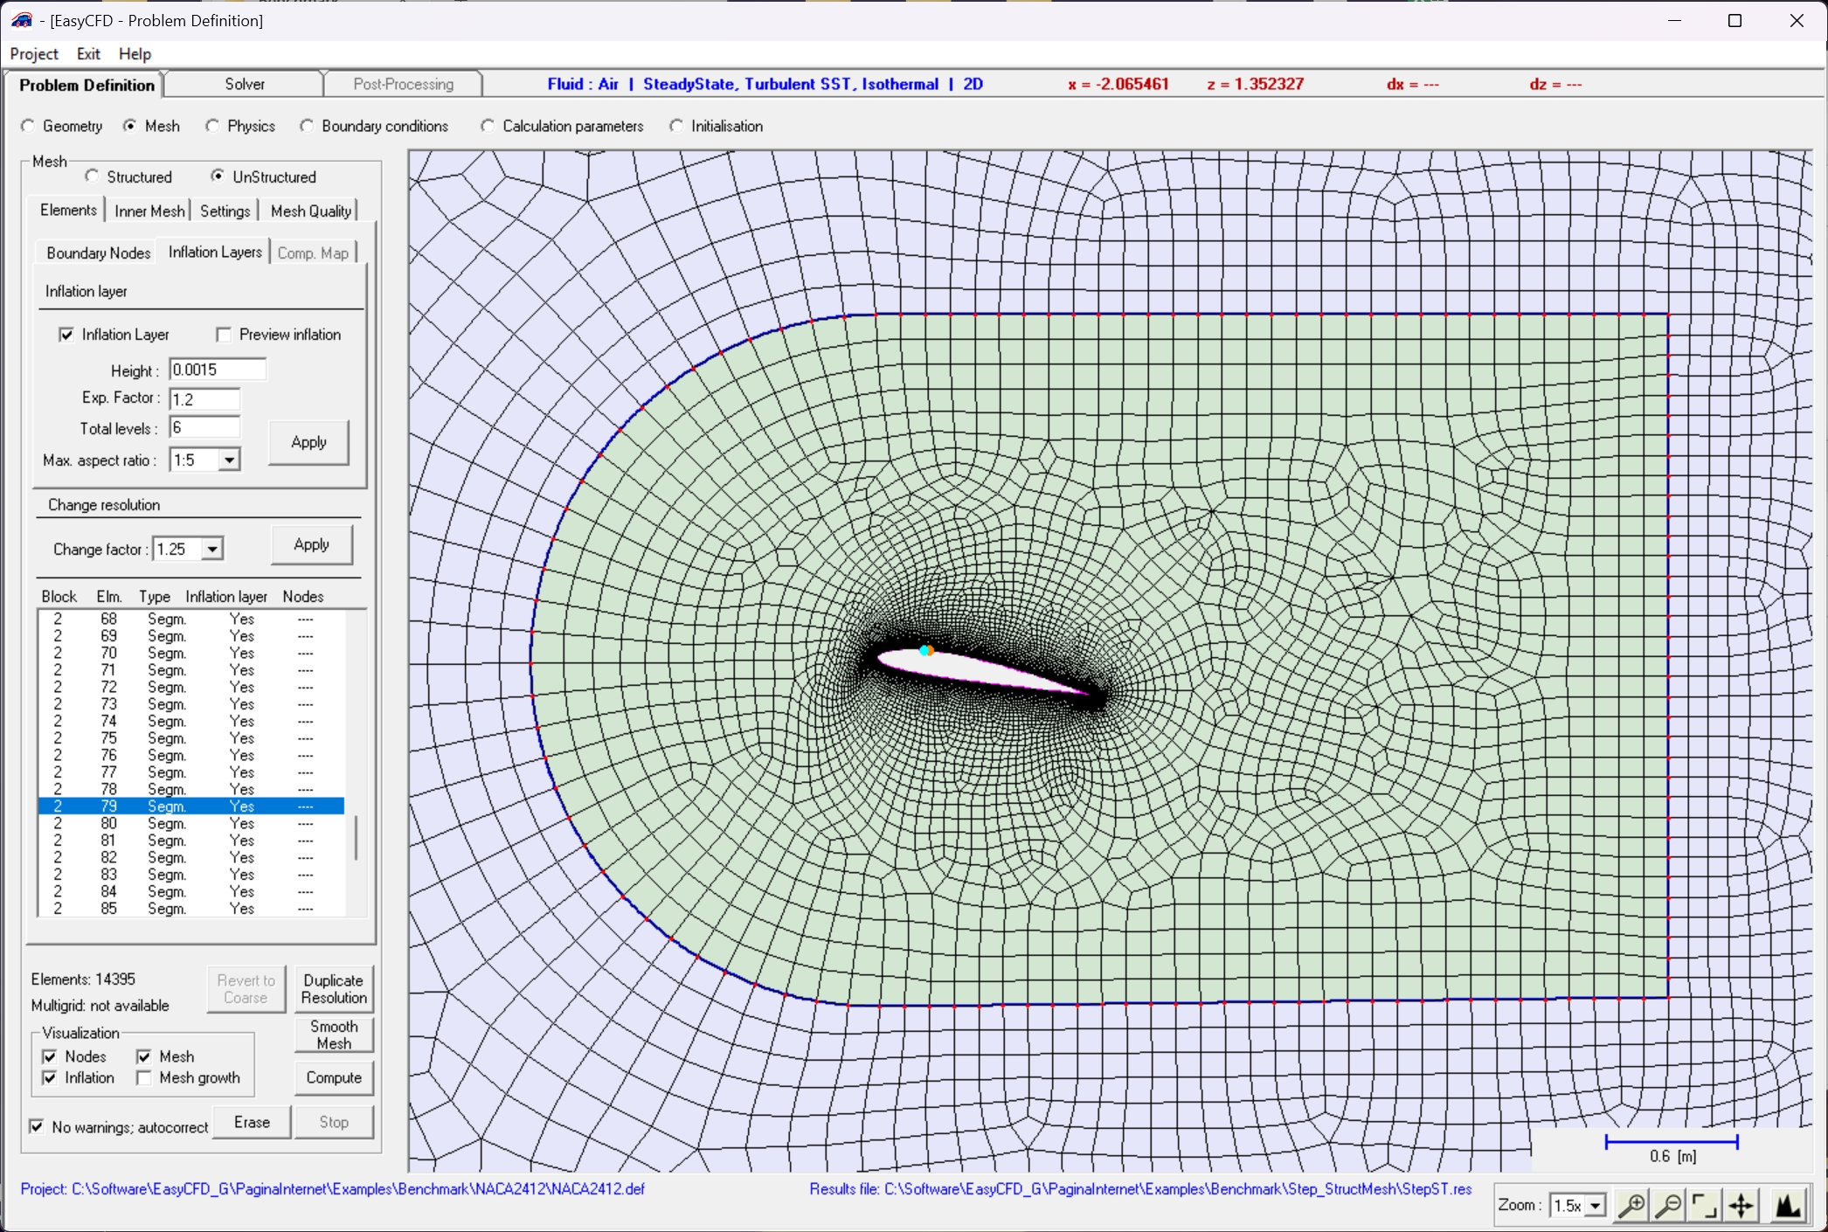Image resolution: width=1828 pixels, height=1232 pixels.
Task: Click the cyan node on the airfoil
Action: point(924,650)
